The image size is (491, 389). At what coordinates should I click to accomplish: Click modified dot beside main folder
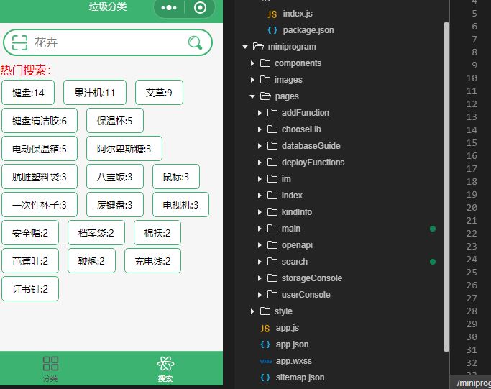tap(433, 229)
